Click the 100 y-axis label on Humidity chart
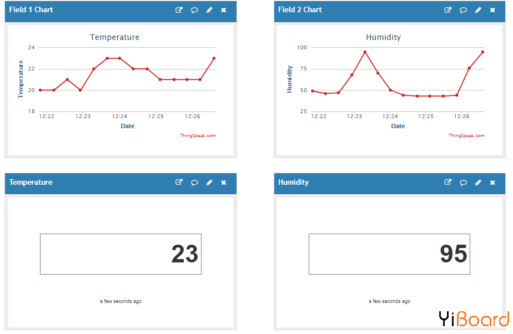Viewport: 513px width, 334px height. (x=302, y=47)
